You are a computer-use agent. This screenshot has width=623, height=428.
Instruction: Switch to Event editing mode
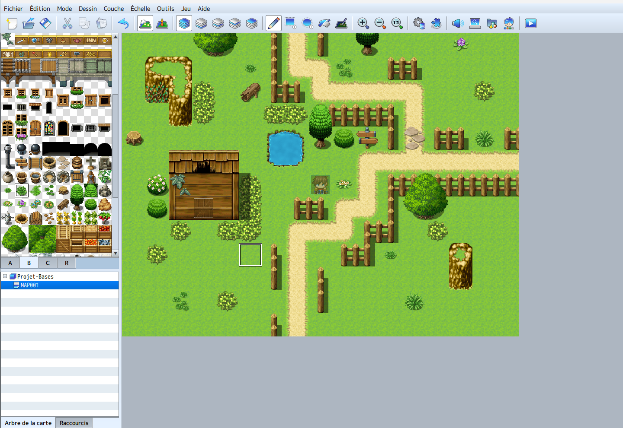click(x=162, y=23)
